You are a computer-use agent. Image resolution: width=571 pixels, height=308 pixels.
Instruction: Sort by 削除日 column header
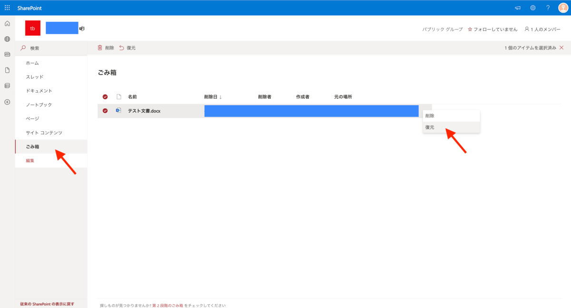coord(213,97)
